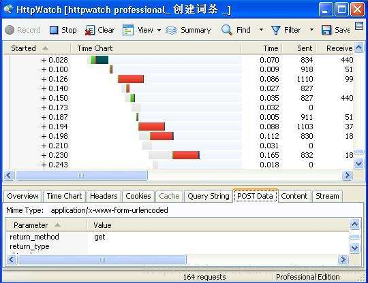Open the Summary stacked-layers icon
This screenshot has width=368, height=283.
click(x=171, y=30)
